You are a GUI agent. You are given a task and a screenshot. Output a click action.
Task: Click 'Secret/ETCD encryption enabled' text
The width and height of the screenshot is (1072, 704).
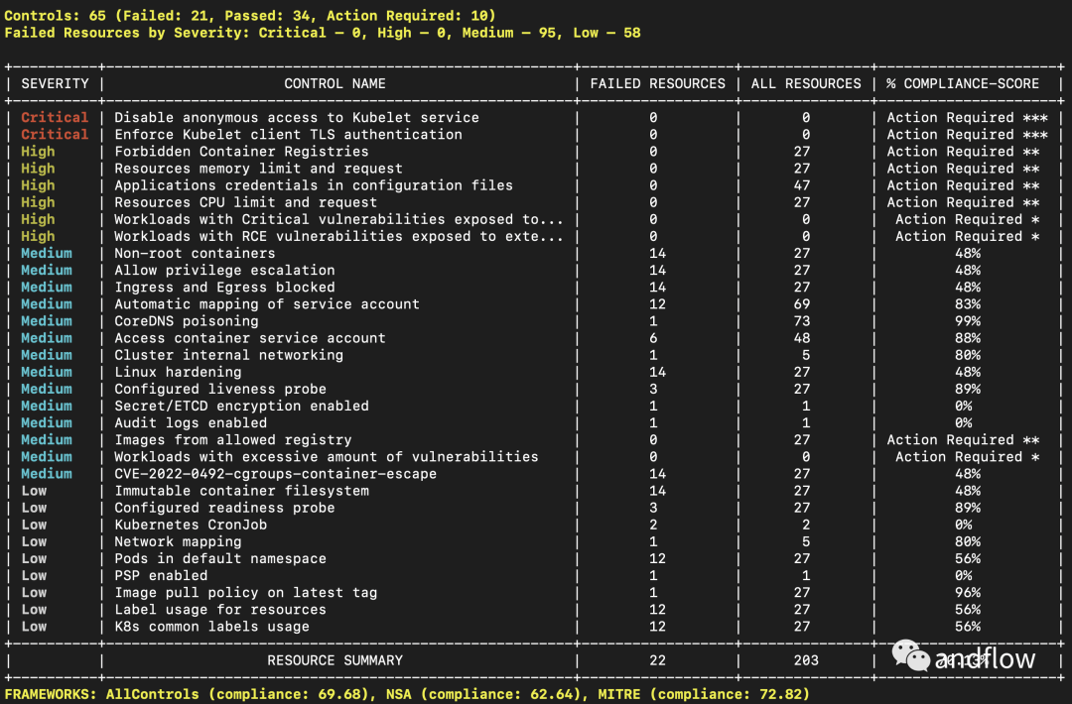coord(241,406)
